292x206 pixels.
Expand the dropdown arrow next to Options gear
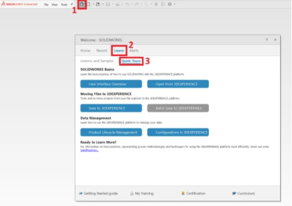click(175, 4)
